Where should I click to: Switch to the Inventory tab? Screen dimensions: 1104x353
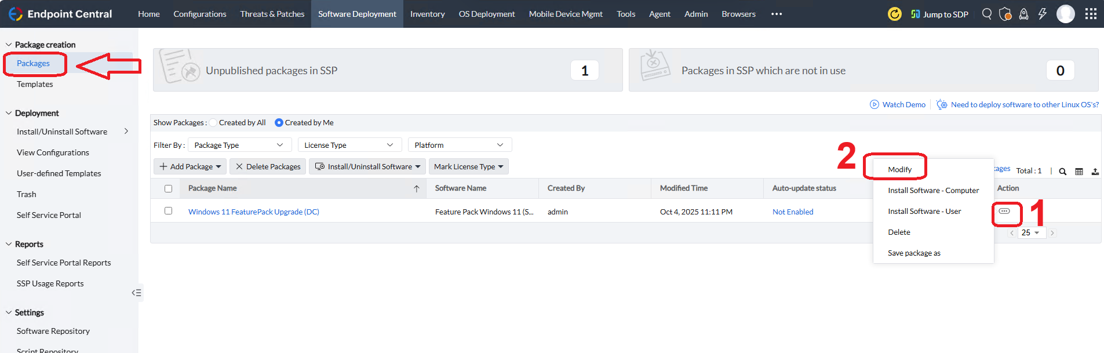click(427, 14)
